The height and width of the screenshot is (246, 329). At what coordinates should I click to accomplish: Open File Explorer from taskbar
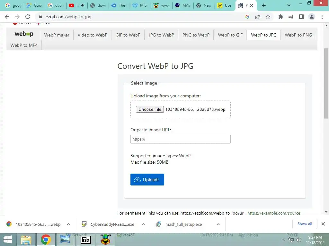(x=26, y=240)
